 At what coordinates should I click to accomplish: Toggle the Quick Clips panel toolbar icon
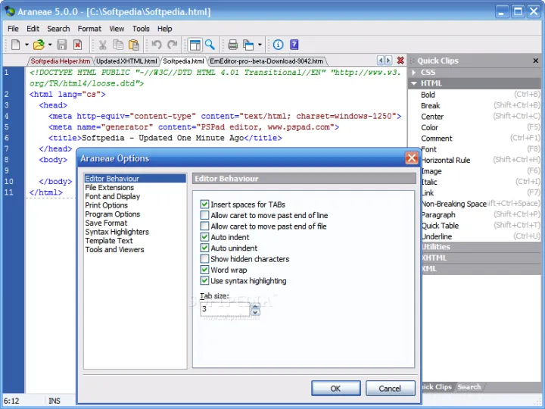[195, 45]
